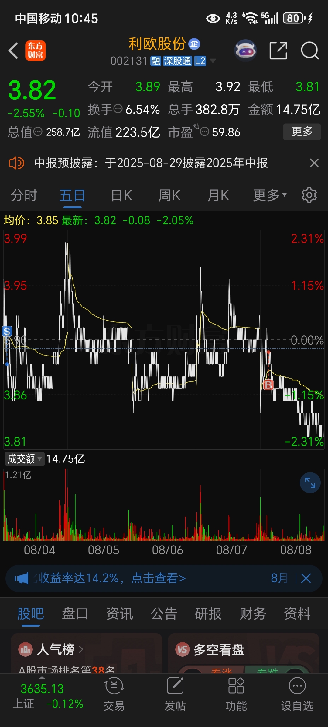Tap the 深股通 badge

click(x=178, y=61)
